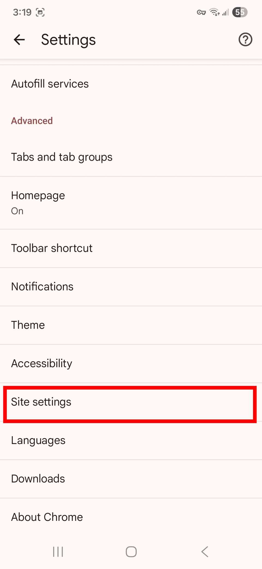Open the Notifications settings
The image size is (262, 569).
42,286
